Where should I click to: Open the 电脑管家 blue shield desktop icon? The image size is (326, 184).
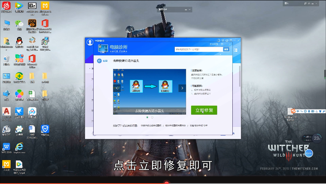tap(45, 130)
